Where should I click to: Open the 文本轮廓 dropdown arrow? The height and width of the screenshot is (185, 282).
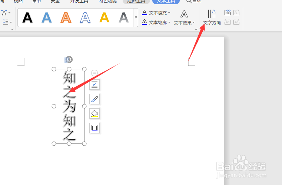pos(169,23)
